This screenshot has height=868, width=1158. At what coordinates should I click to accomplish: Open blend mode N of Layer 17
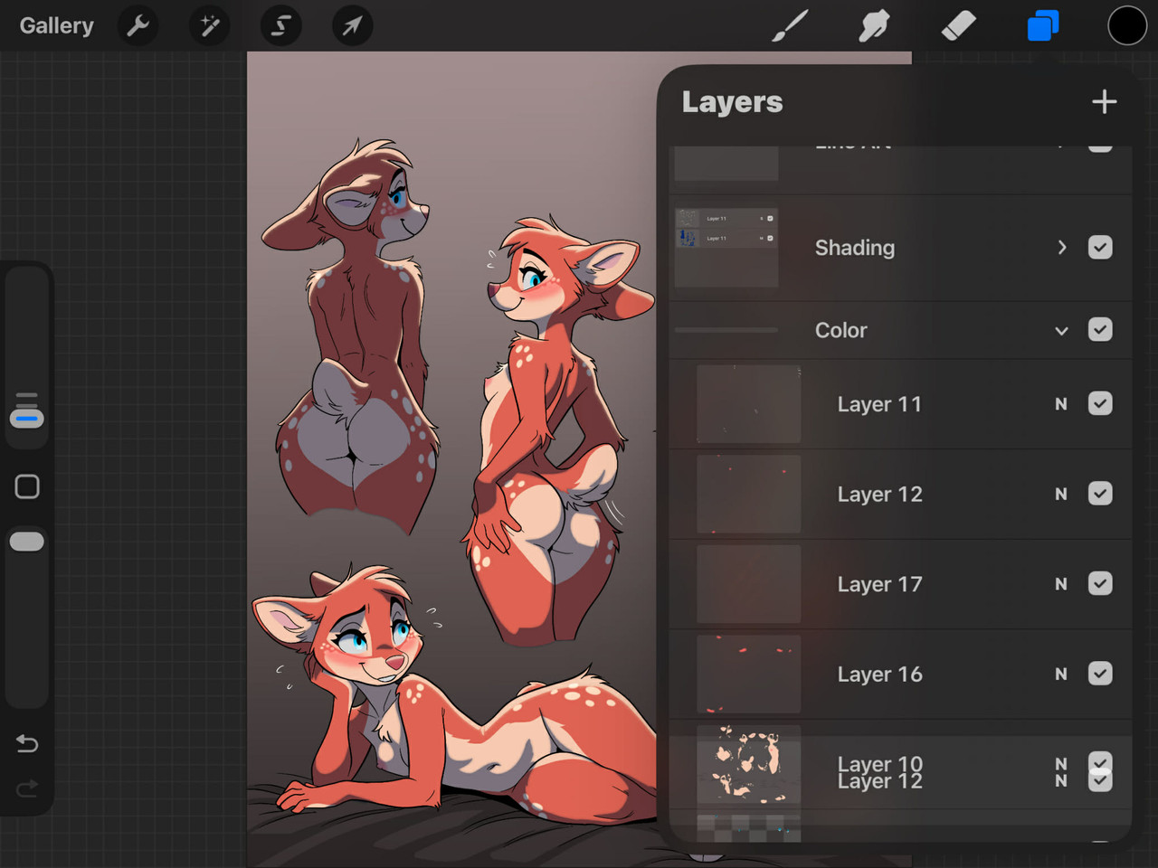click(x=1061, y=584)
